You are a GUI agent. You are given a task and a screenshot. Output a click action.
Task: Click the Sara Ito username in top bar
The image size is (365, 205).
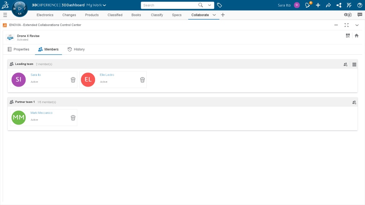pos(284,5)
